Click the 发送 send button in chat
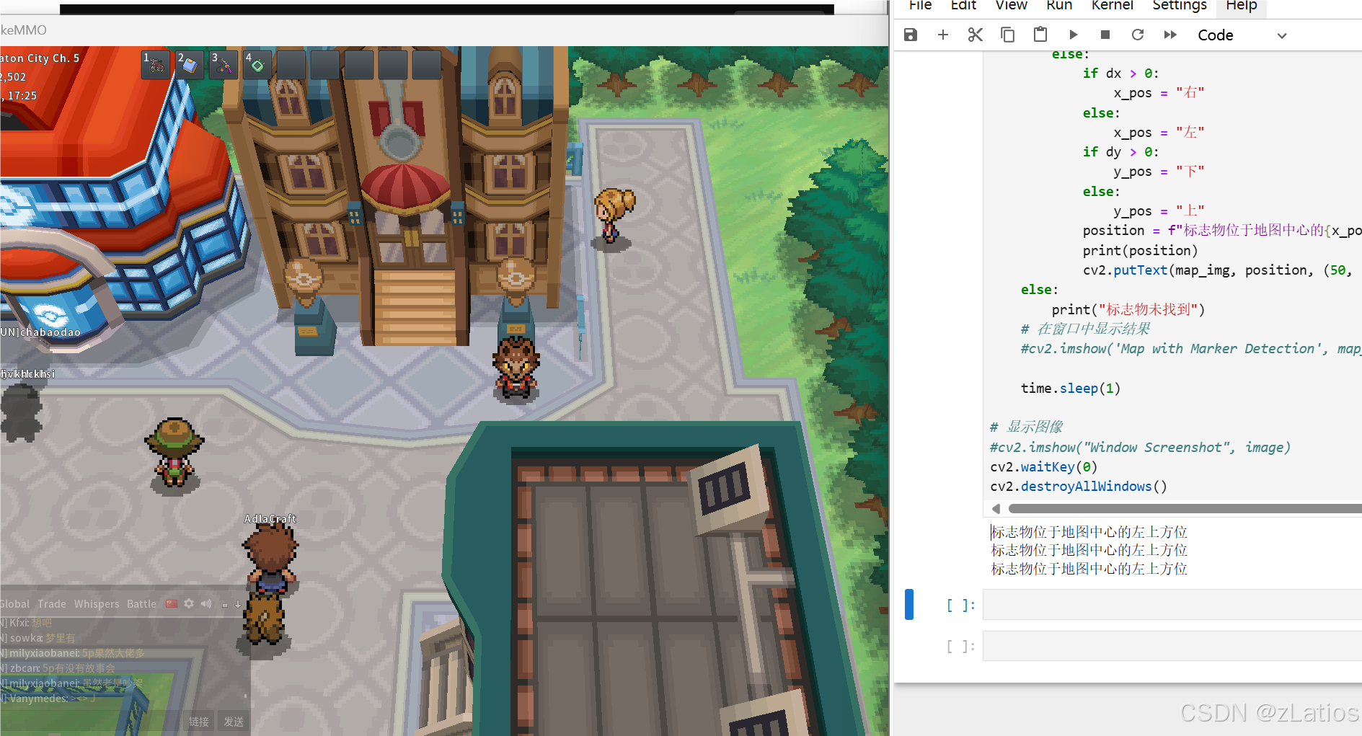 click(234, 722)
